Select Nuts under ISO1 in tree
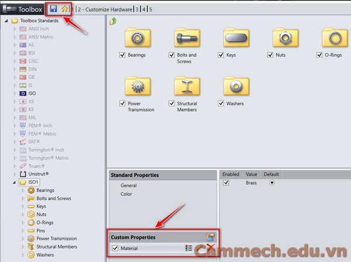The image size is (351, 262). [42, 215]
